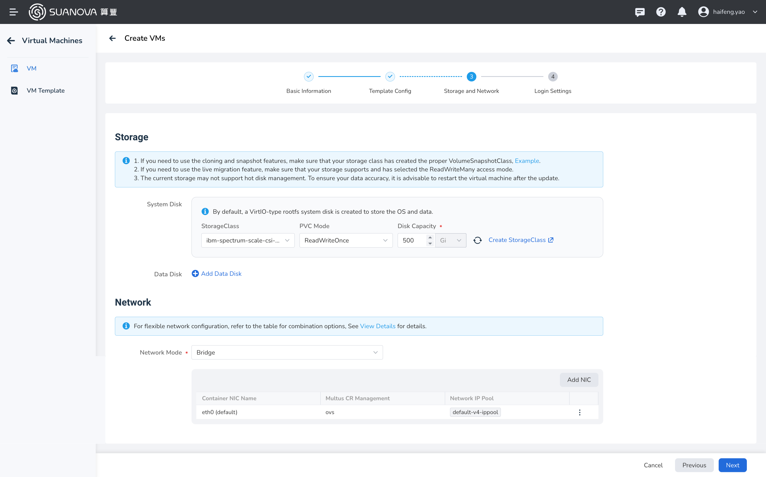The width and height of the screenshot is (766, 477).
Task: Decrease Disk Capacity with down arrow
Action: click(430, 244)
